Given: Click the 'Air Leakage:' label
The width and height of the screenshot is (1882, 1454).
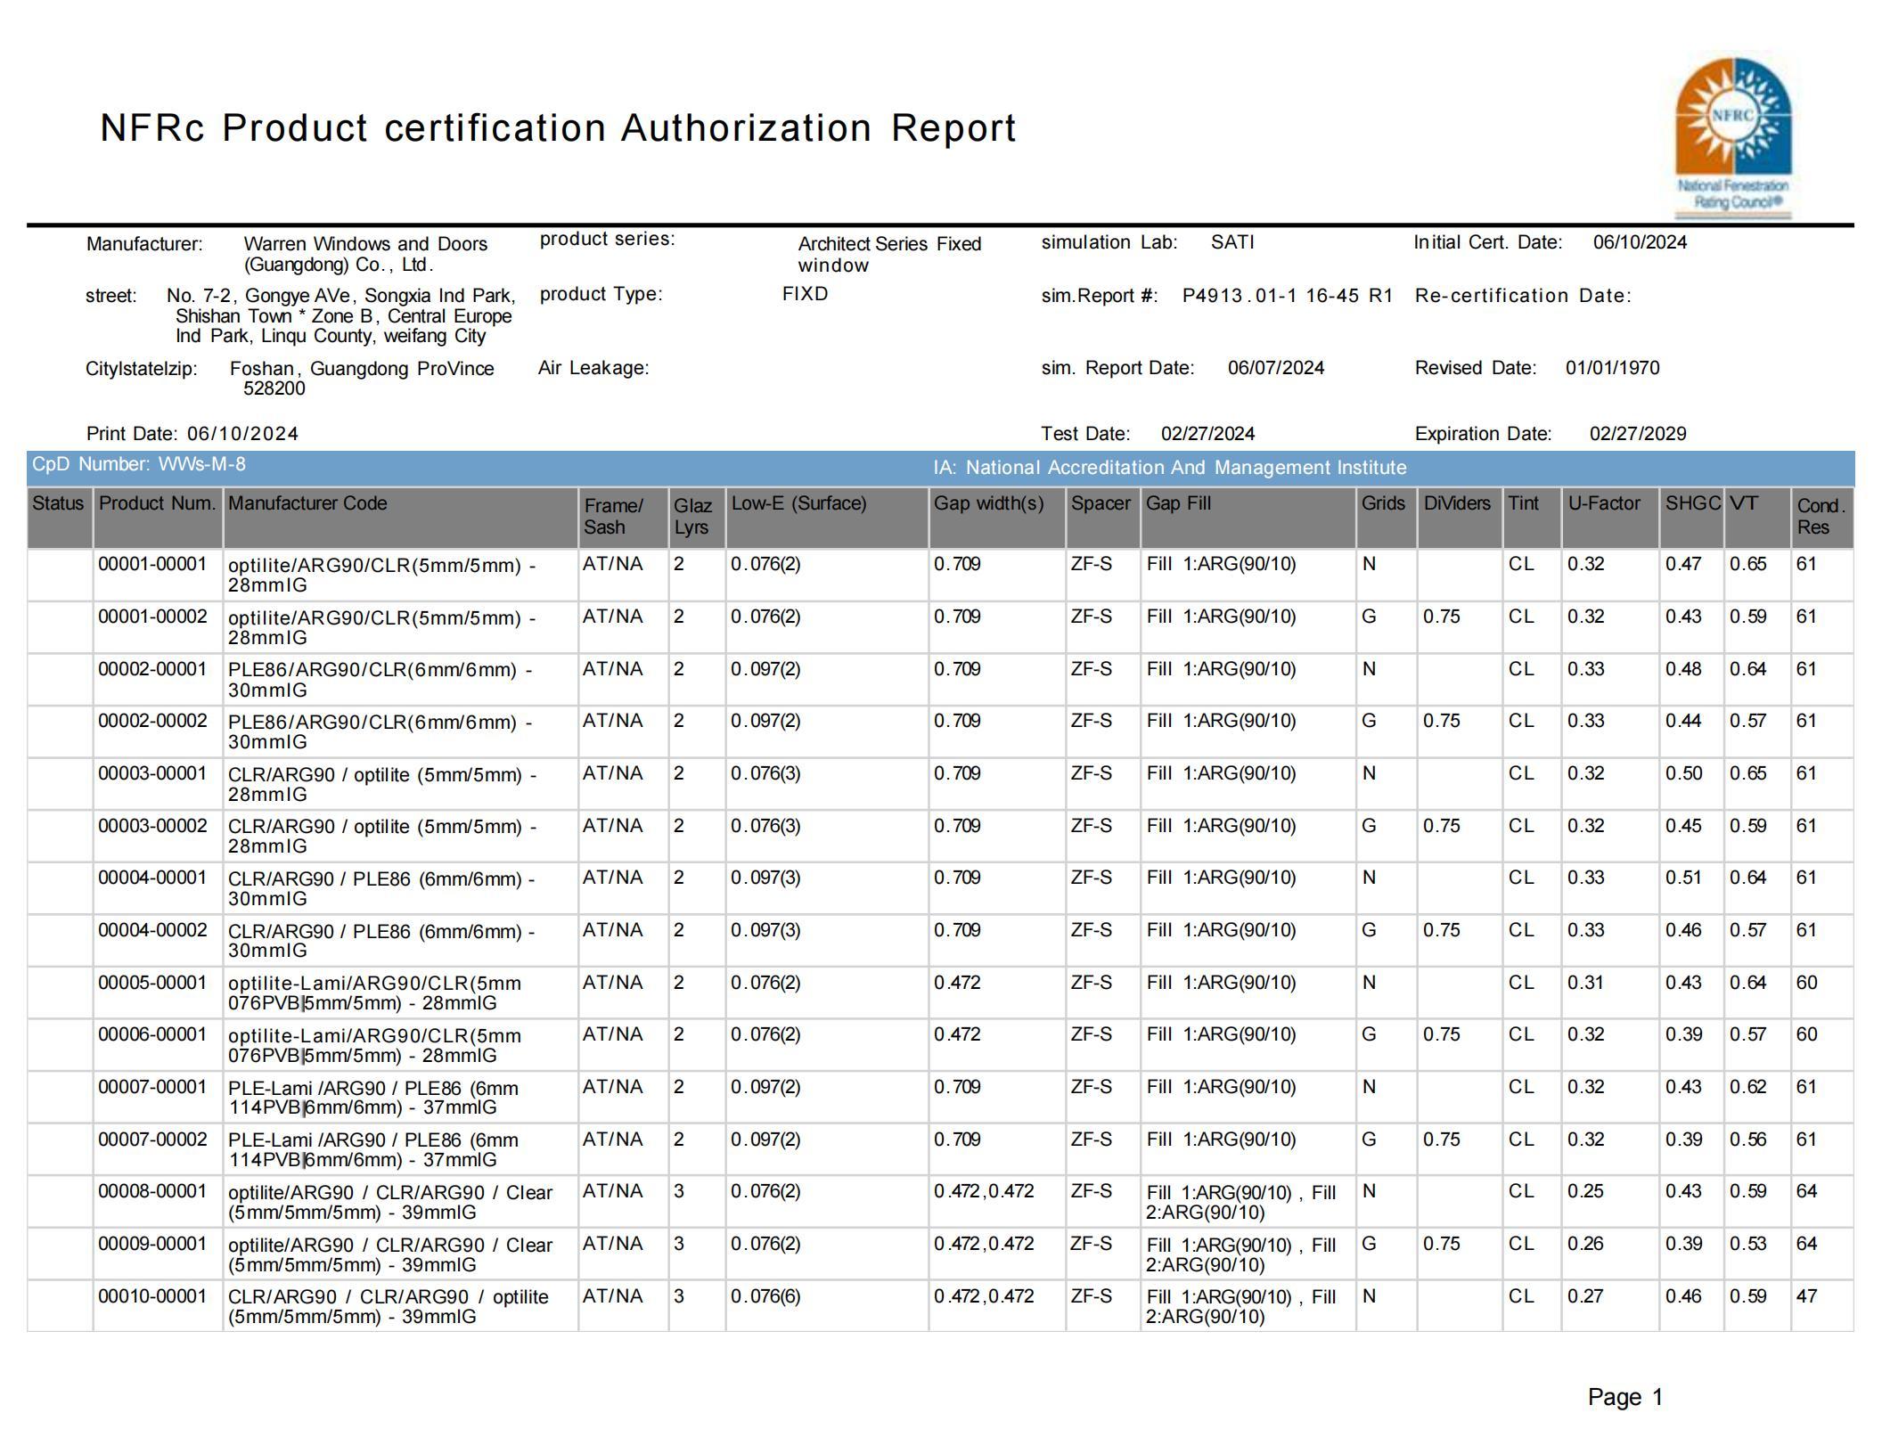Looking at the screenshot, I should (593, 368).
